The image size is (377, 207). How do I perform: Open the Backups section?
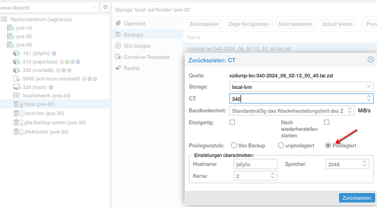(x=147, y=34)
